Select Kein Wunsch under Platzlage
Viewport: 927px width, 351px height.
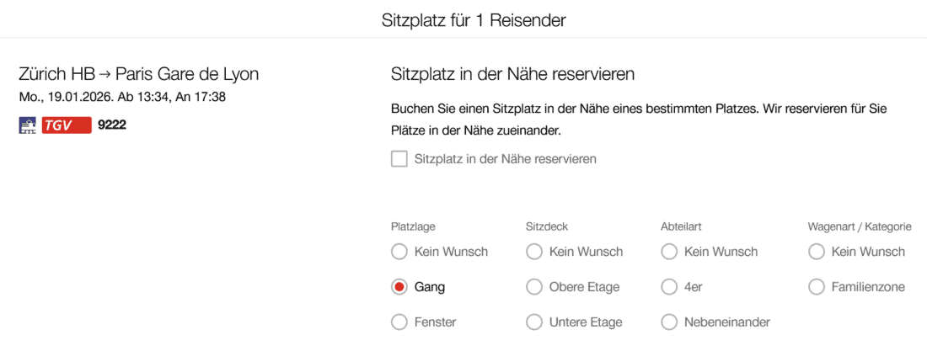pos(399,252)
